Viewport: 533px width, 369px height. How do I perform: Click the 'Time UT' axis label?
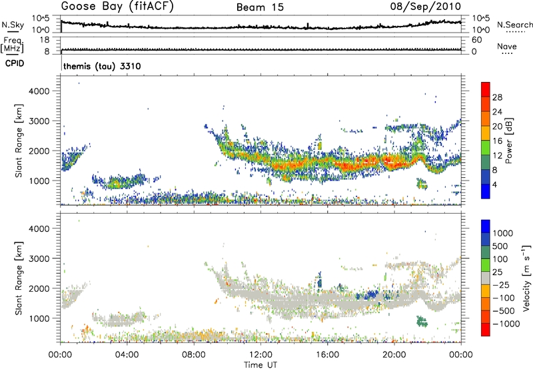(261, 365)
